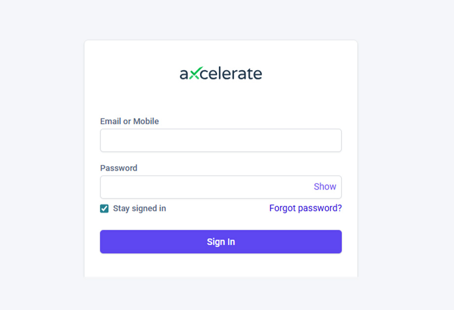Screen dimensions: 454x310
Task: Uncheck the teal Stay signed in box
Action: click(x=104, y=208)
